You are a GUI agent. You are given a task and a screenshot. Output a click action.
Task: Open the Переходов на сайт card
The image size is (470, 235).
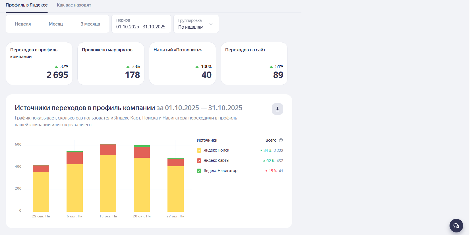[x=254, y=64]
